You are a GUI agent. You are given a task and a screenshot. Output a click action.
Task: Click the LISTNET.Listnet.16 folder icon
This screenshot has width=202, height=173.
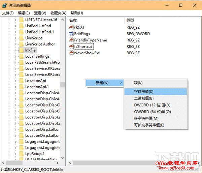(22, 20)
